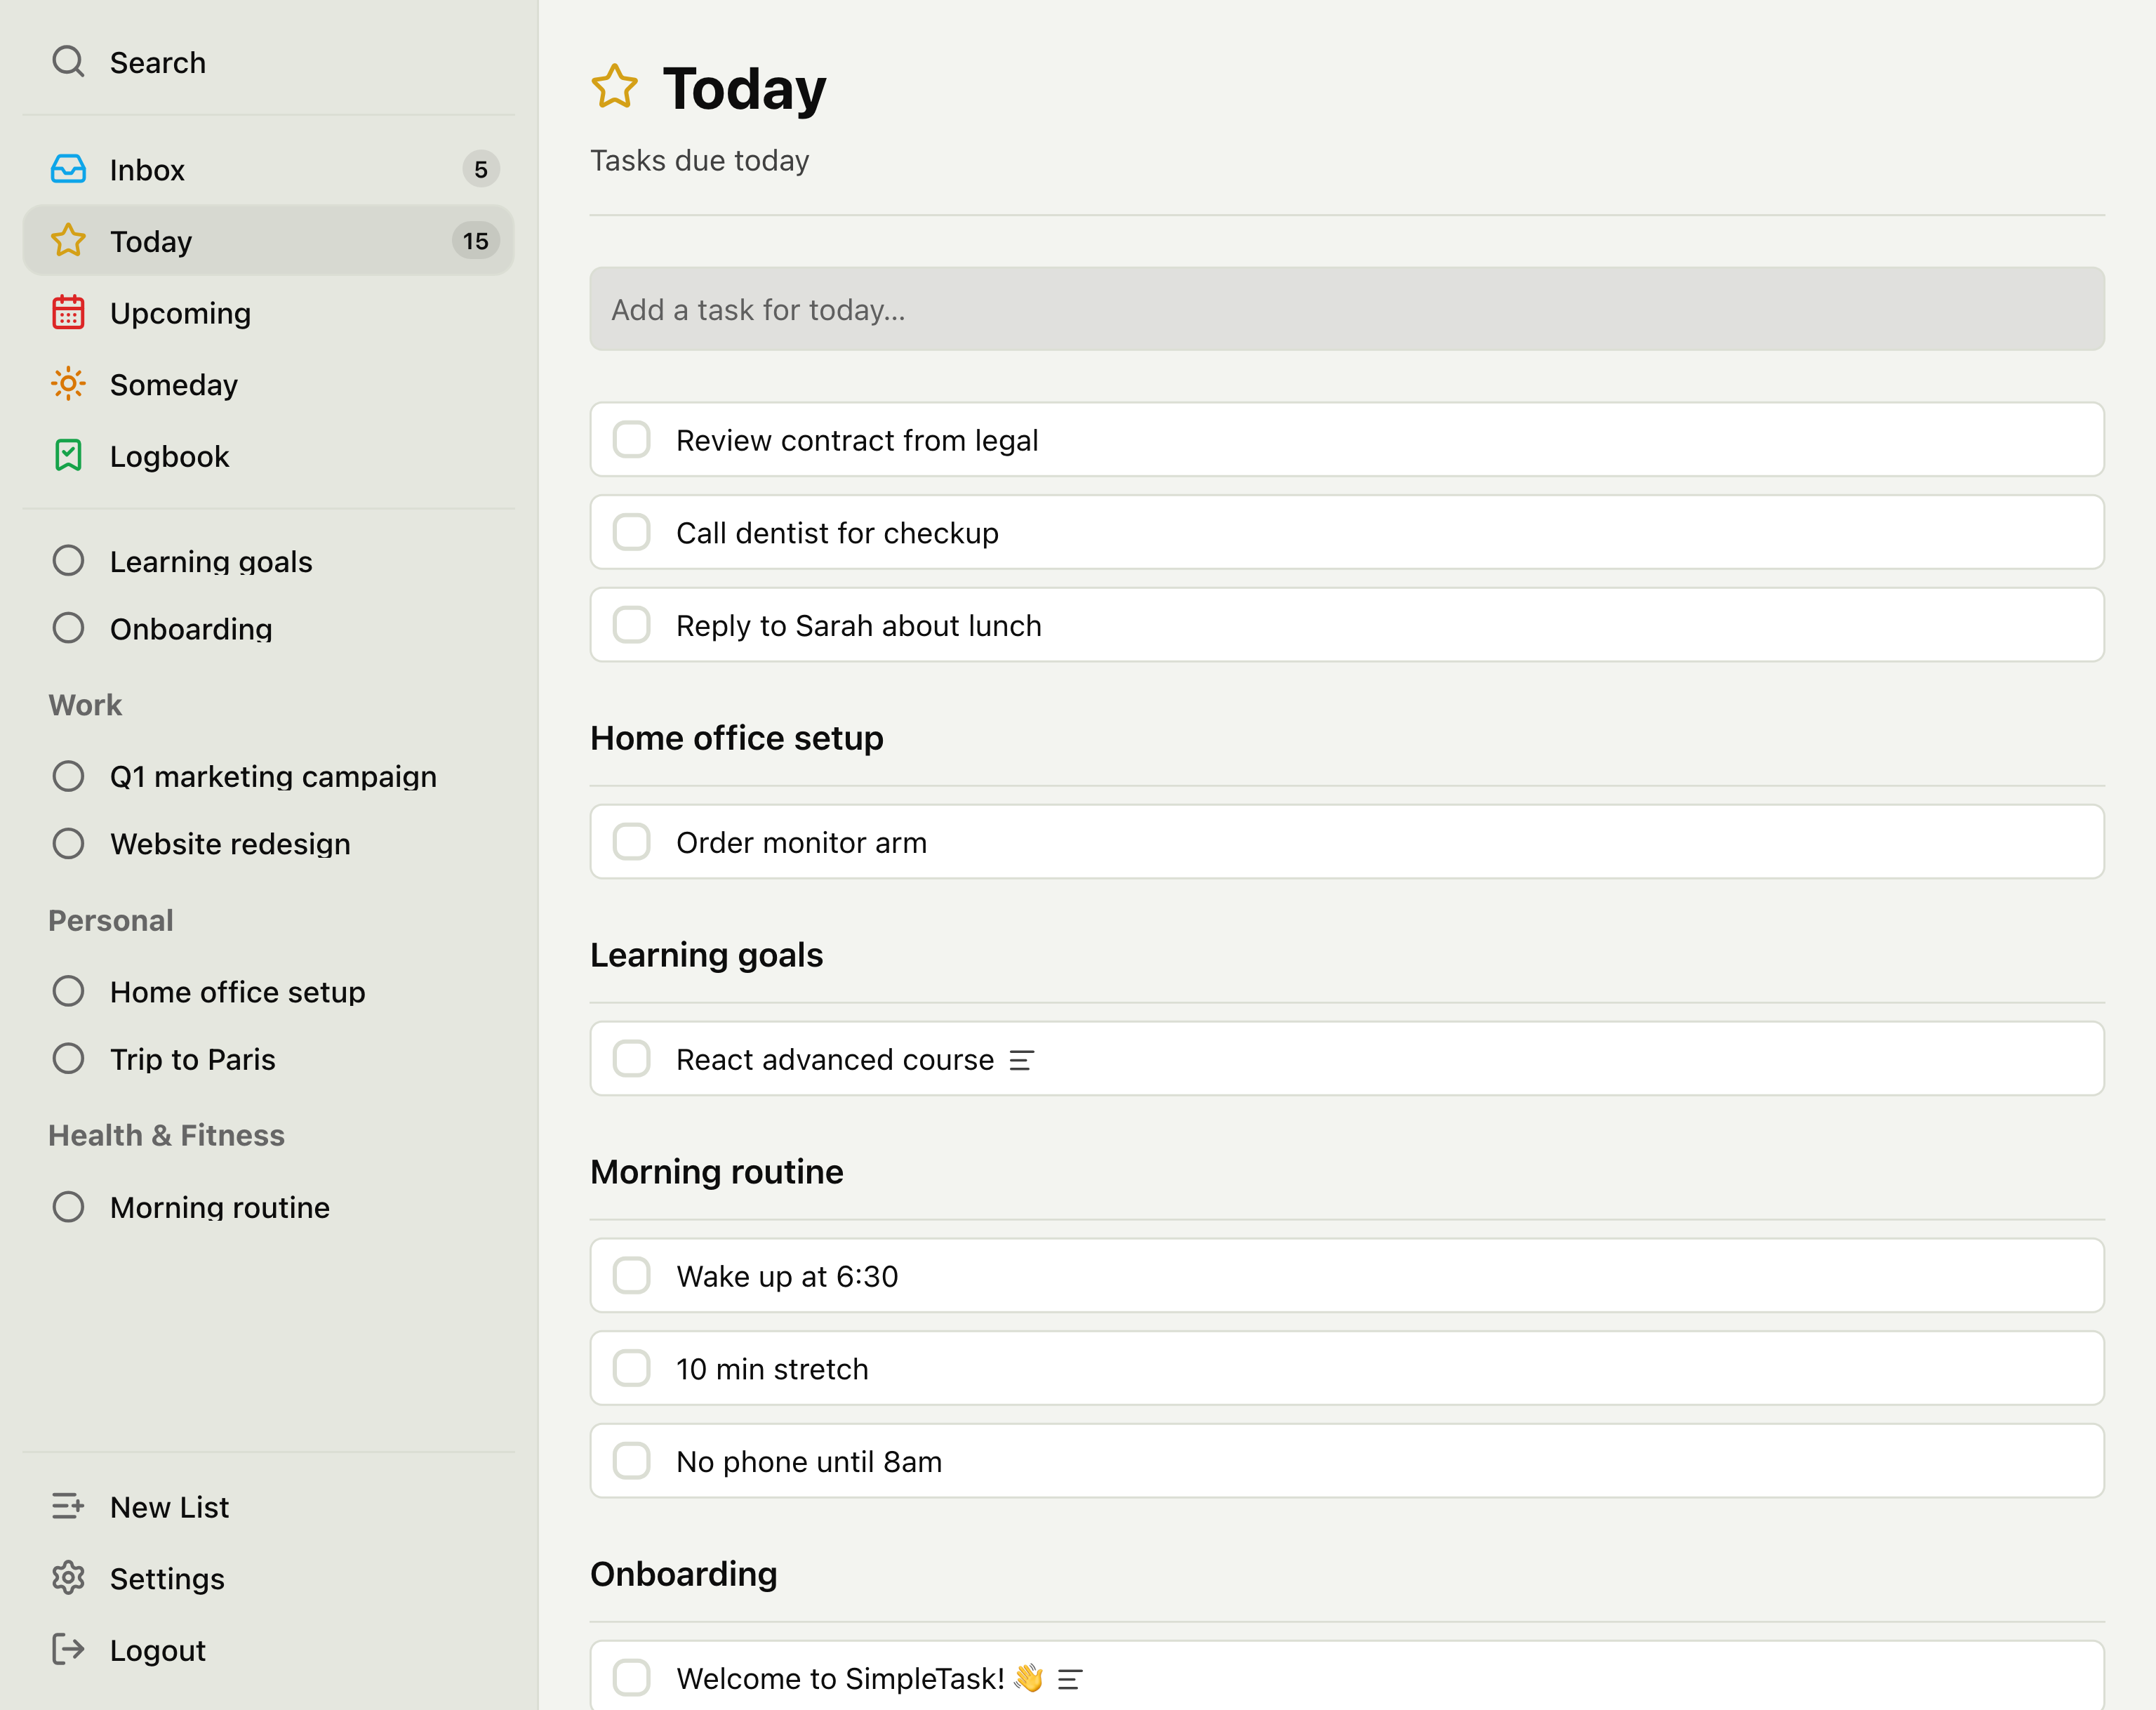Open the Q1 marketing campaign project
The width and height of the screenshot is (2156, 1710).
(x=272, y=776)
